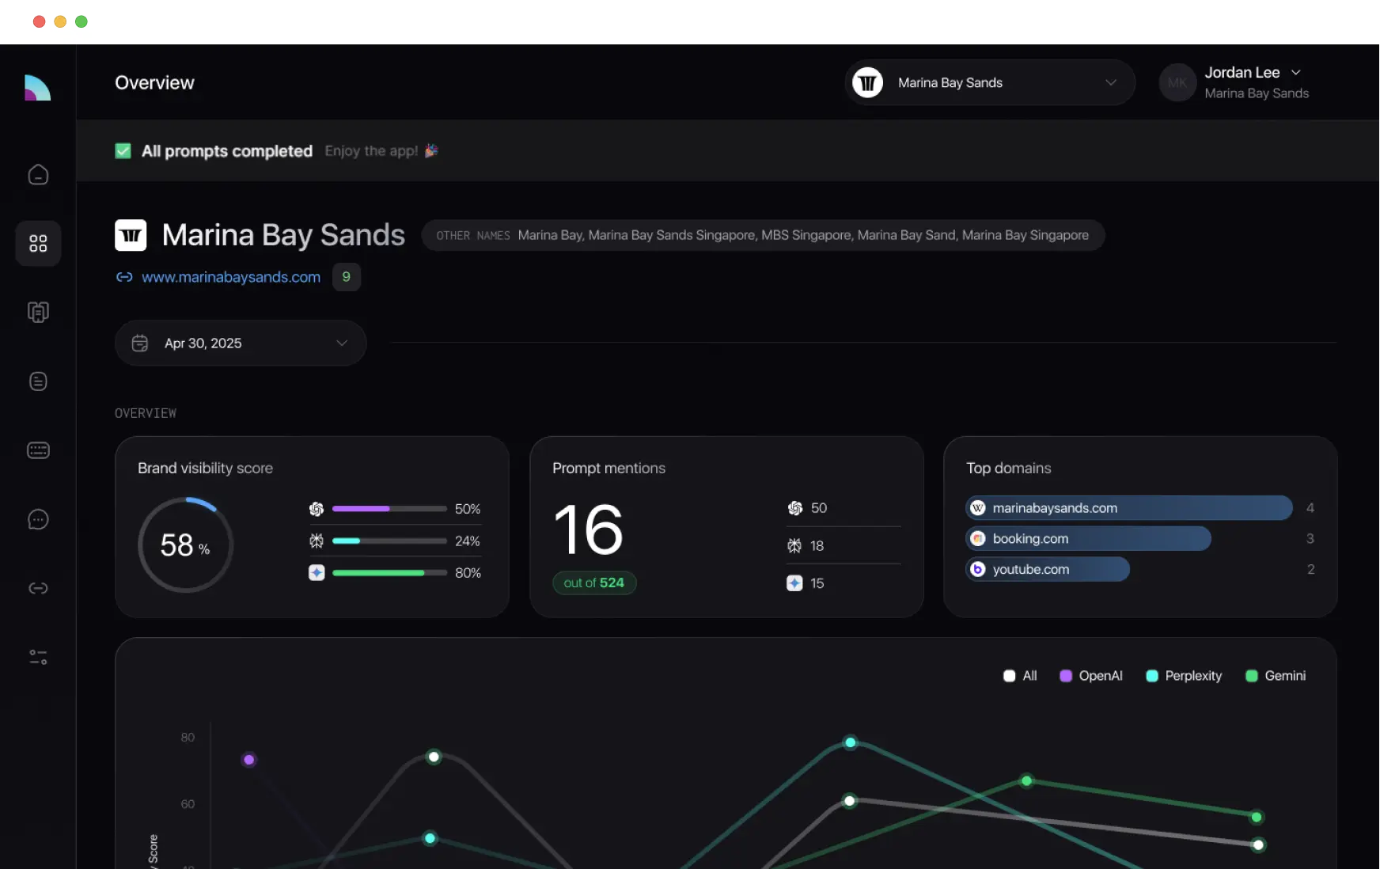Expand the Jordan Lee account menu chevron
The height and width of the screenshot is (869, 1380).
pyautogui.click(x=1296, y=72)
